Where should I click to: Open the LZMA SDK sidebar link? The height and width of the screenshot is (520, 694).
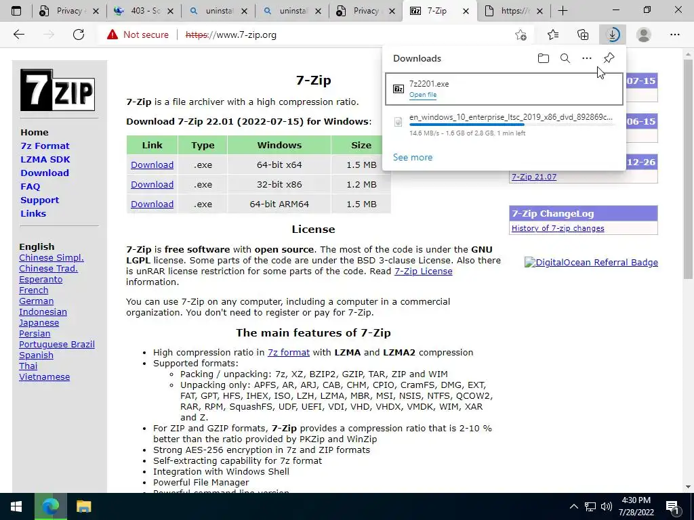[45, 159]
